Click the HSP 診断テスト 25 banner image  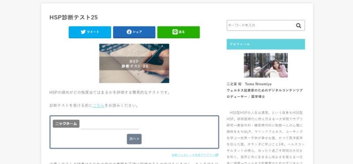click(134, 63)
